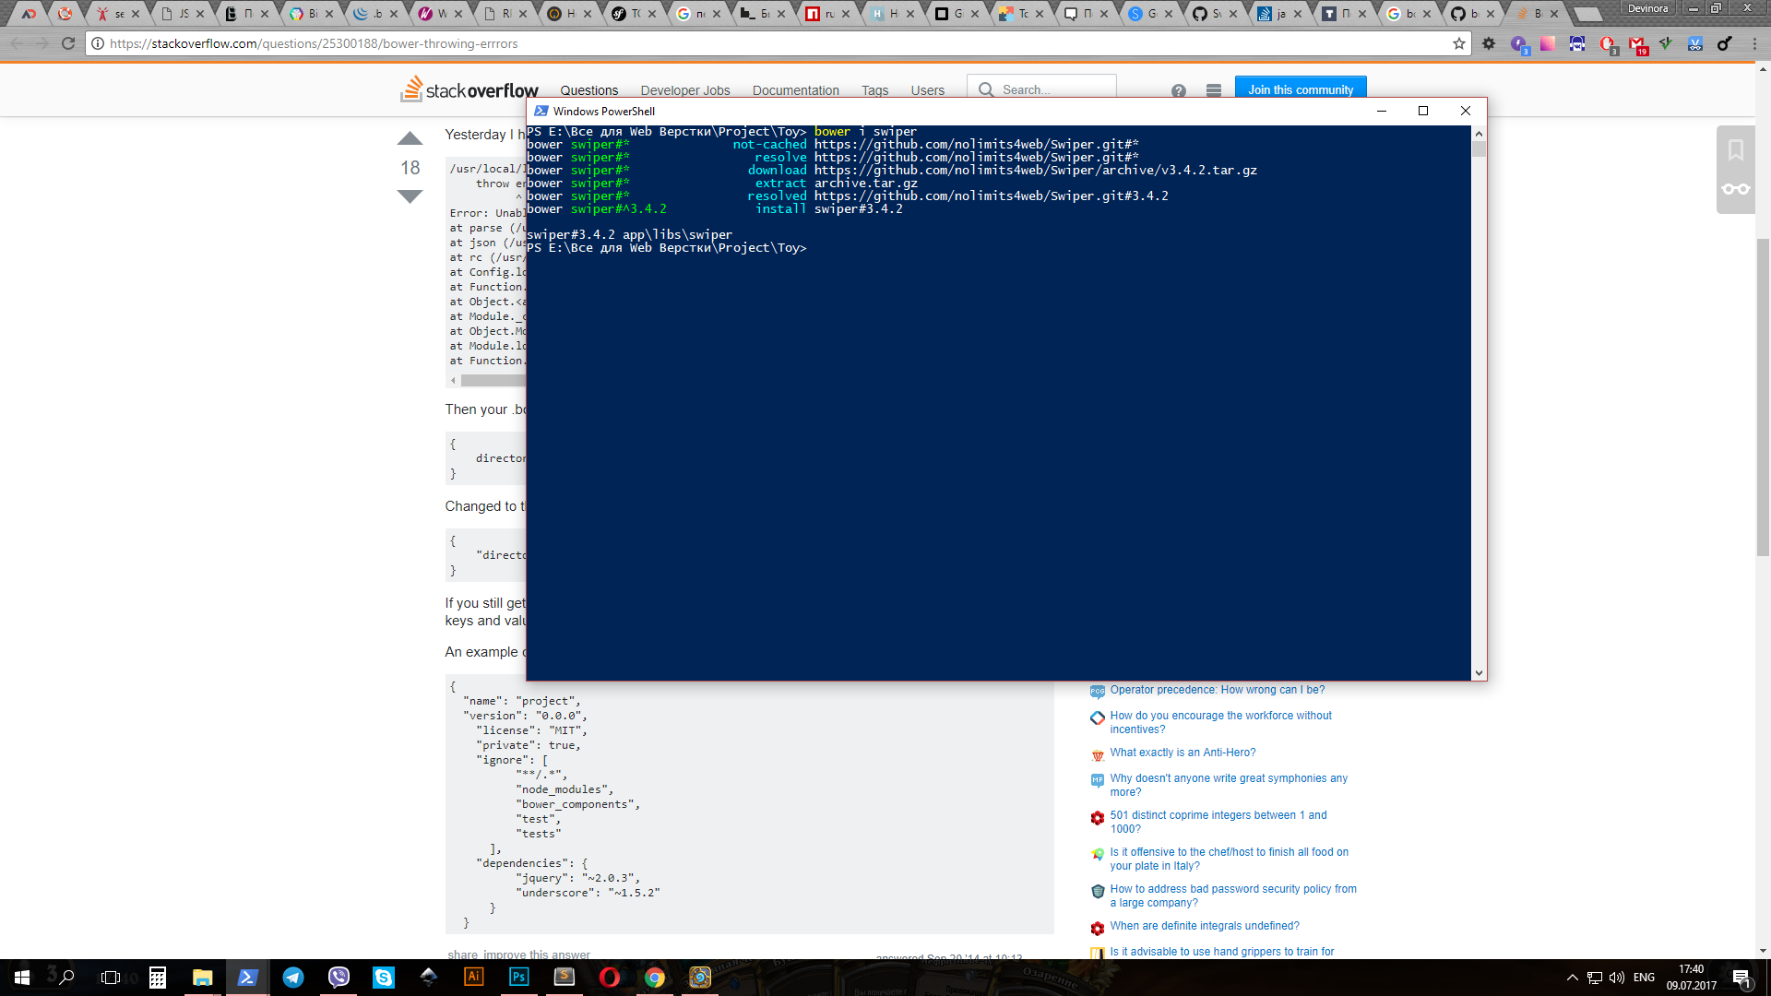The image size is (1771, 996).
Task: Click Join this community button
Action: click(x=1301, y=89)
